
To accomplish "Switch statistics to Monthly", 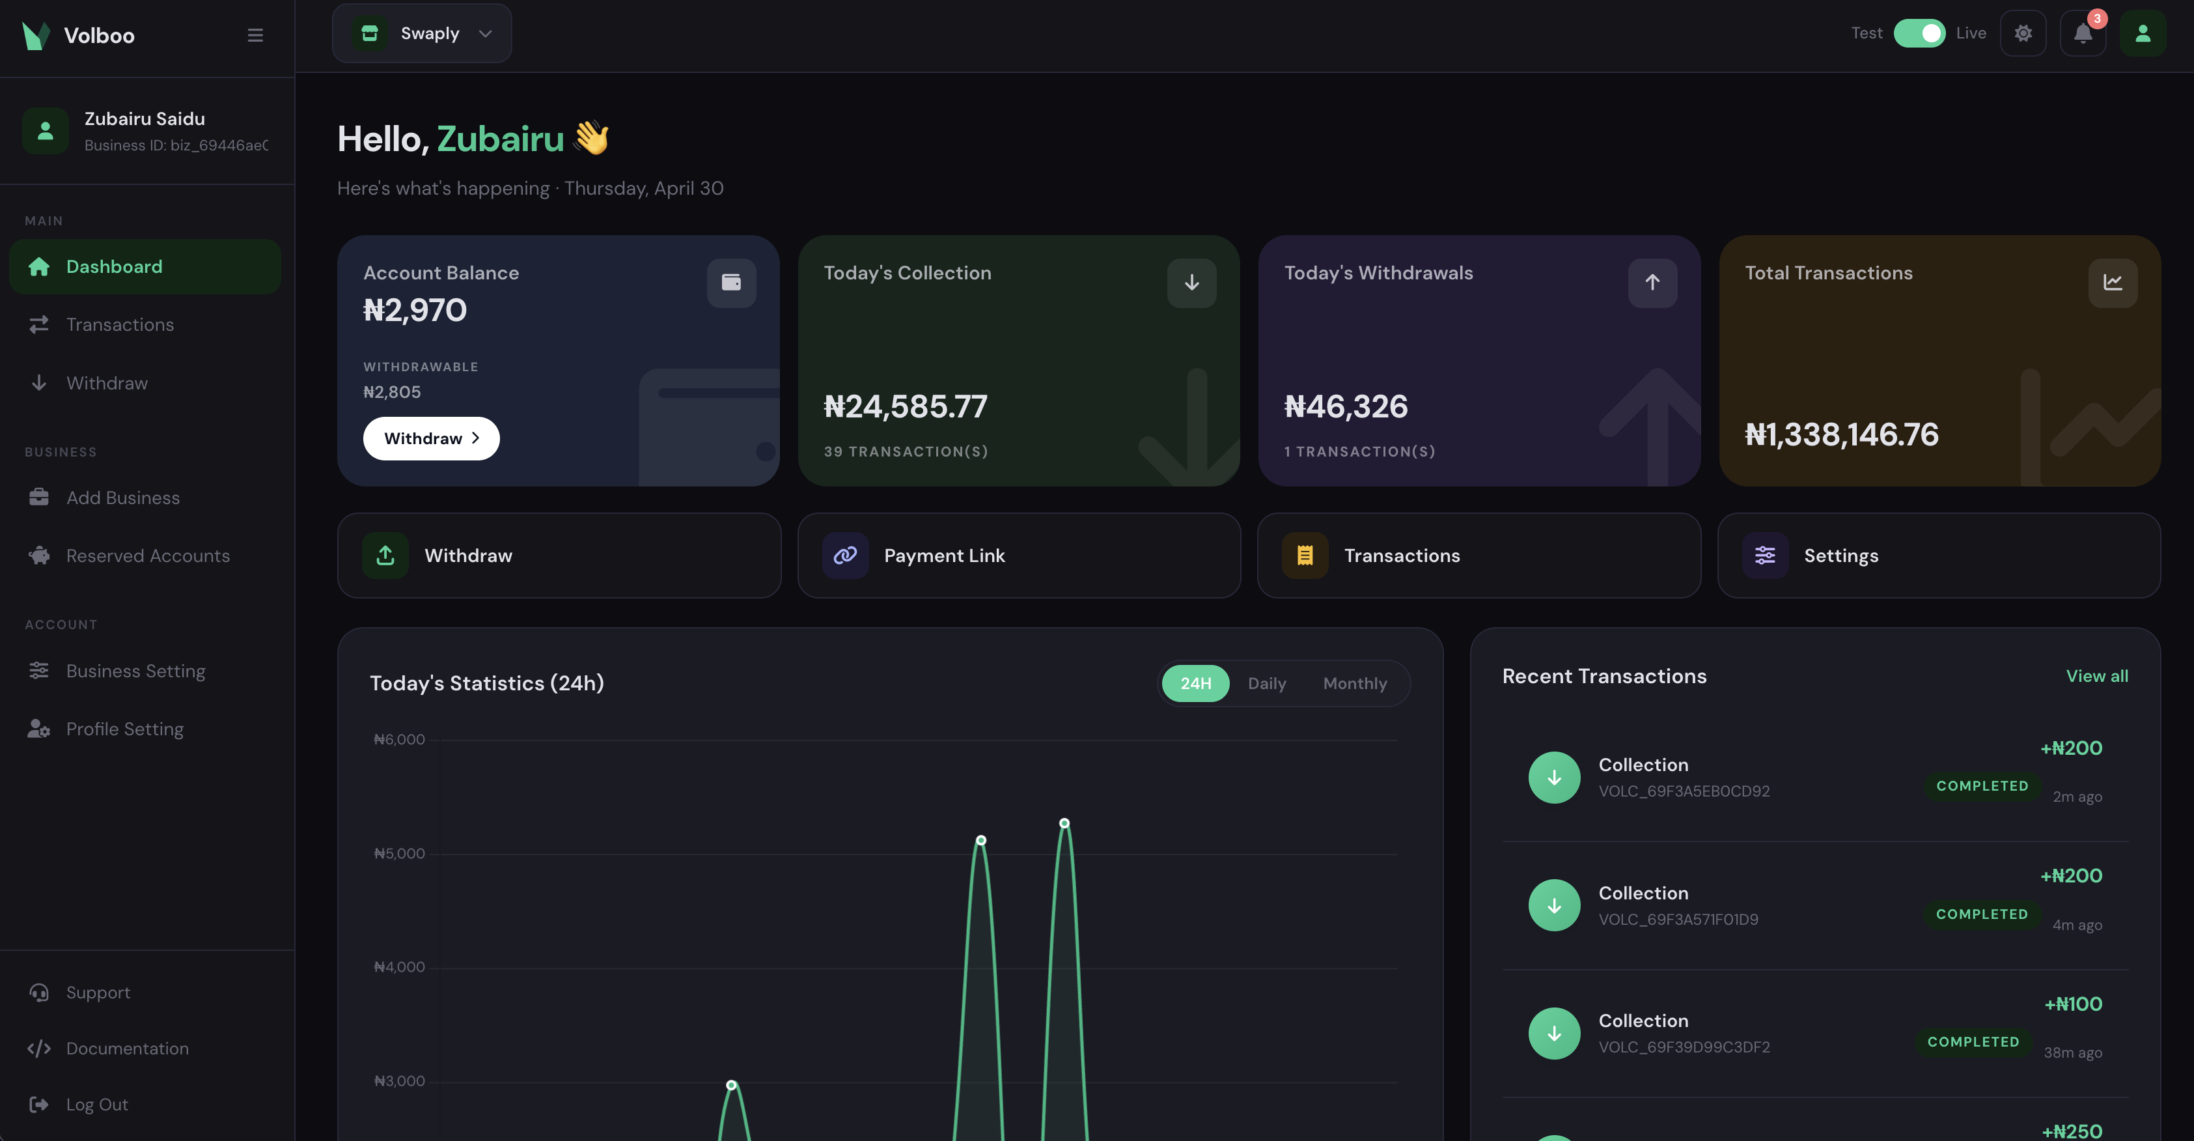I will 1354,683.
